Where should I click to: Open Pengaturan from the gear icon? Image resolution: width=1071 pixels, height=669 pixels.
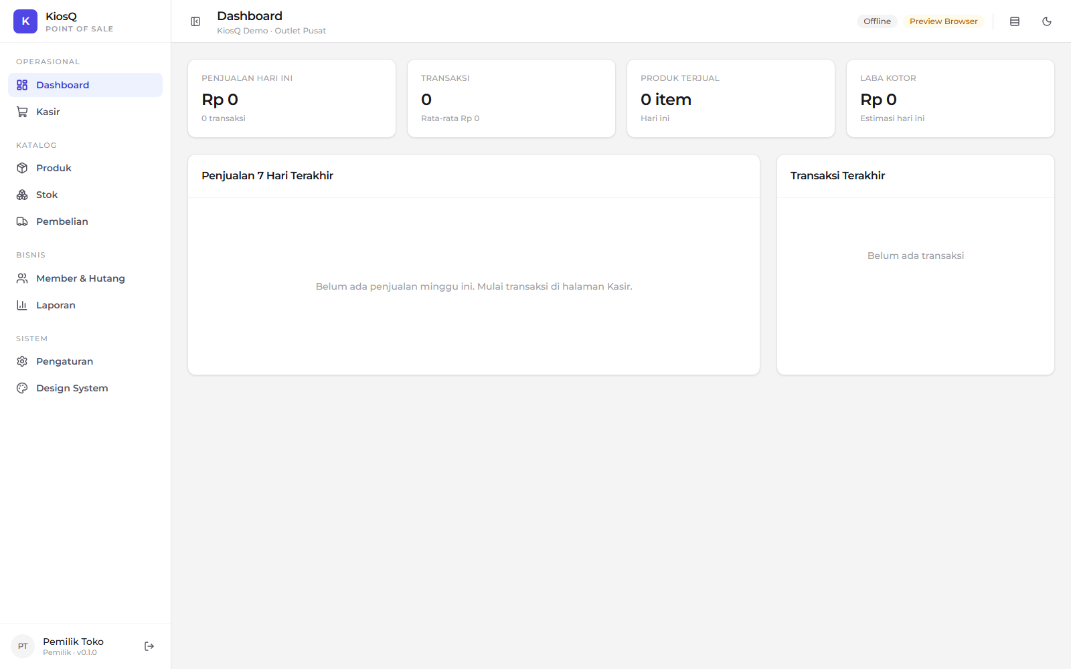pos(22,361)
